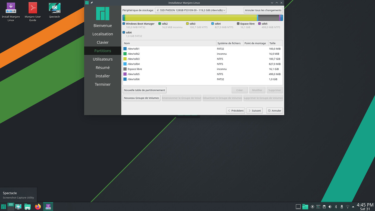Select the /dev/sdb2 partition row
This screenshot has height=211, width=375.
pyautogui.click(x=203, y=54)
